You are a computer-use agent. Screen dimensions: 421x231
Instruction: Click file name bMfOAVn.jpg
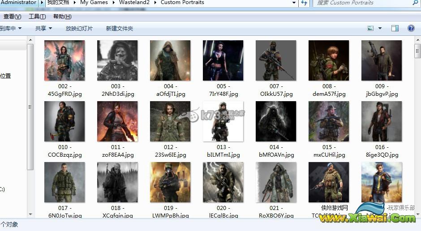pyautogui.click(x=276, y=155)
